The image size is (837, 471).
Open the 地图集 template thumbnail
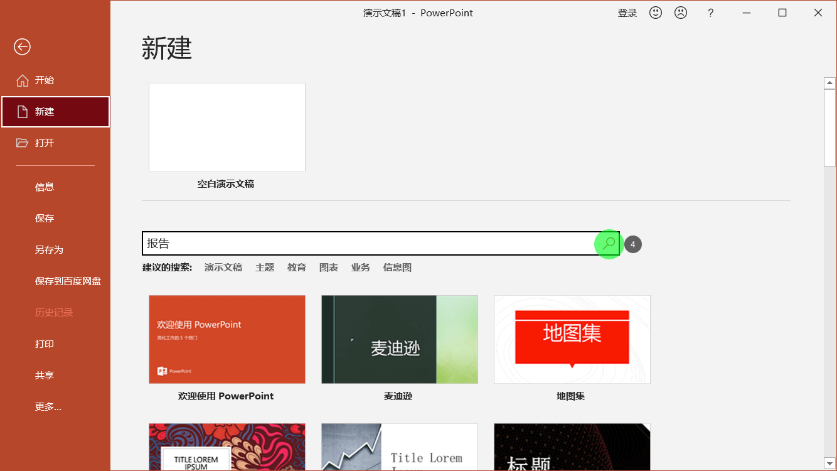coord(572,339)
